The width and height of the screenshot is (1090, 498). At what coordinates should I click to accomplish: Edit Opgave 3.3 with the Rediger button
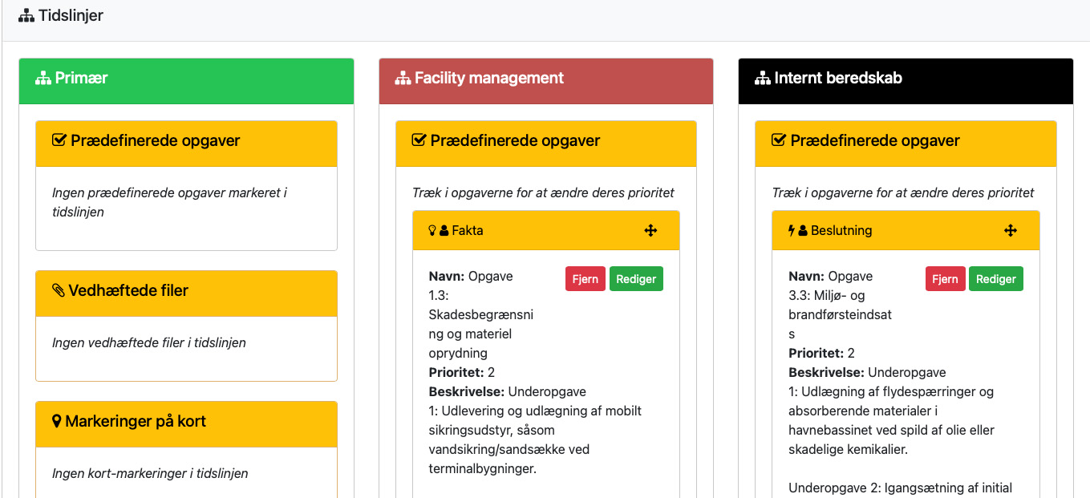coord(997,279)
